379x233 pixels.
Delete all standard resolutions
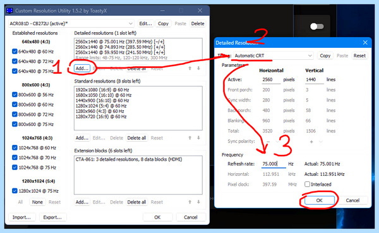(136, 138)
